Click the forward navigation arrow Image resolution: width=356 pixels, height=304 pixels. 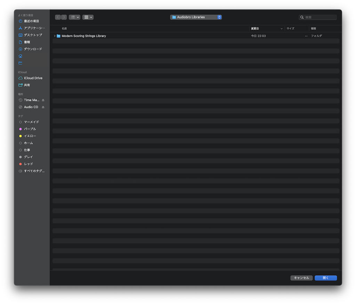pos(64,17)
